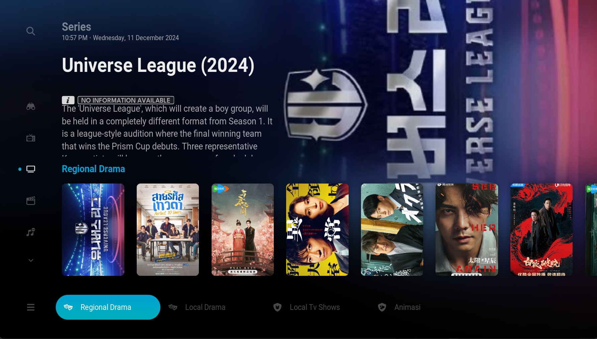Switch to the Local Drama category

[x=197, y=307]
